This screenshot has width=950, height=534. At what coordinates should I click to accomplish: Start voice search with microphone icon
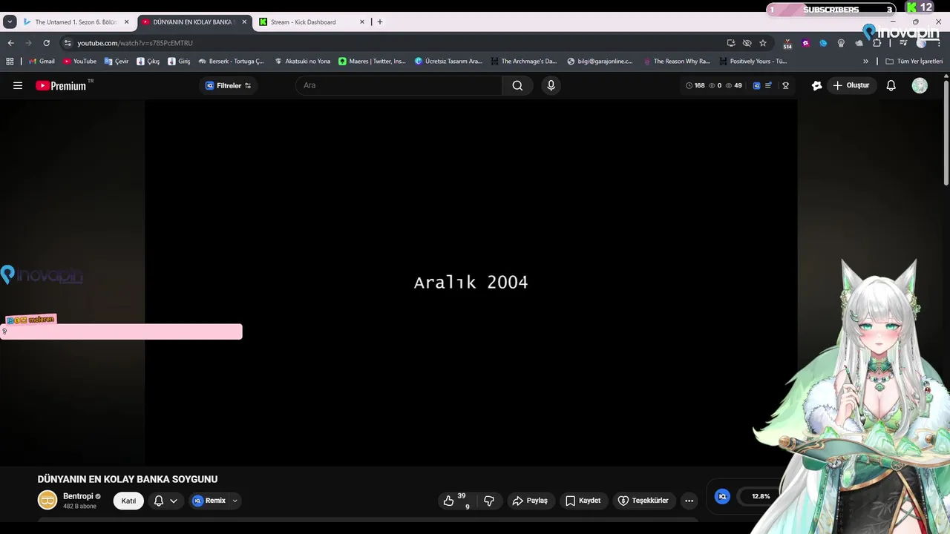pyautogui.click(x=551, y=85)
